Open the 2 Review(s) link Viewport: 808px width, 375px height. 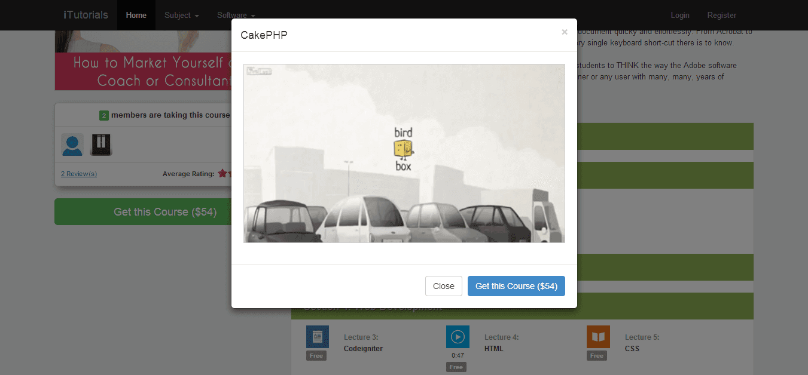(x=79, y=174)
